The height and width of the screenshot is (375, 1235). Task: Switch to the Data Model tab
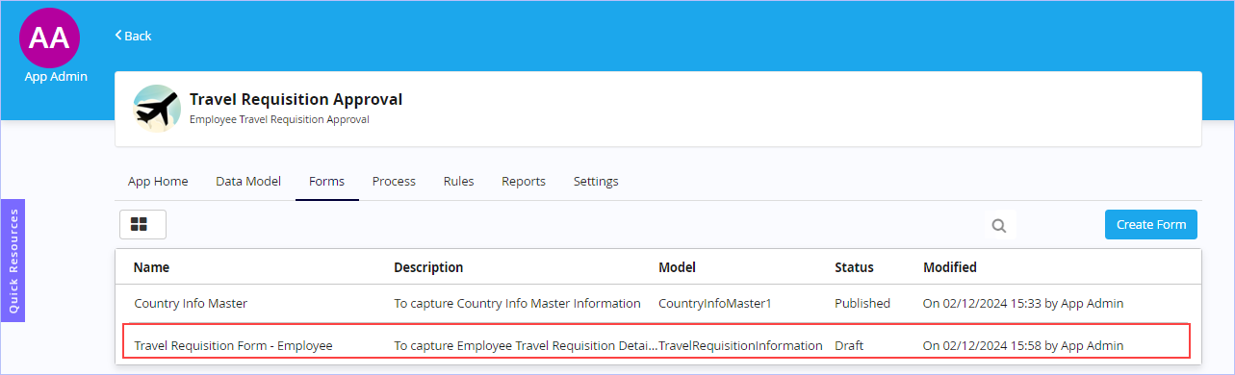point(248,181)
